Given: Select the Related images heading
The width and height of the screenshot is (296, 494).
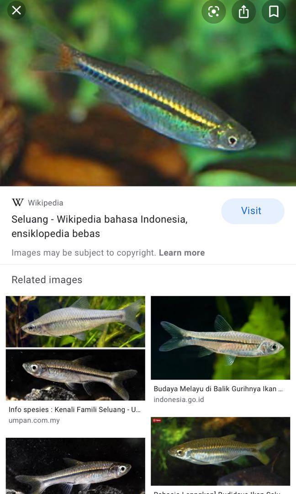Looking at the screenshot, I should [x=47, y=280].
